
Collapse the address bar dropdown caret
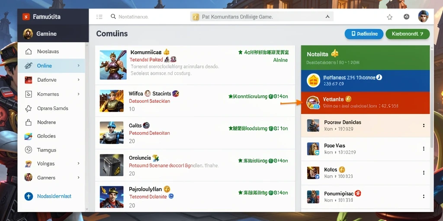[327, 17]
